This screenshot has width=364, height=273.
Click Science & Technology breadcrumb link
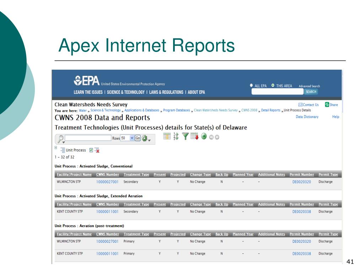[x=105, y=110]
